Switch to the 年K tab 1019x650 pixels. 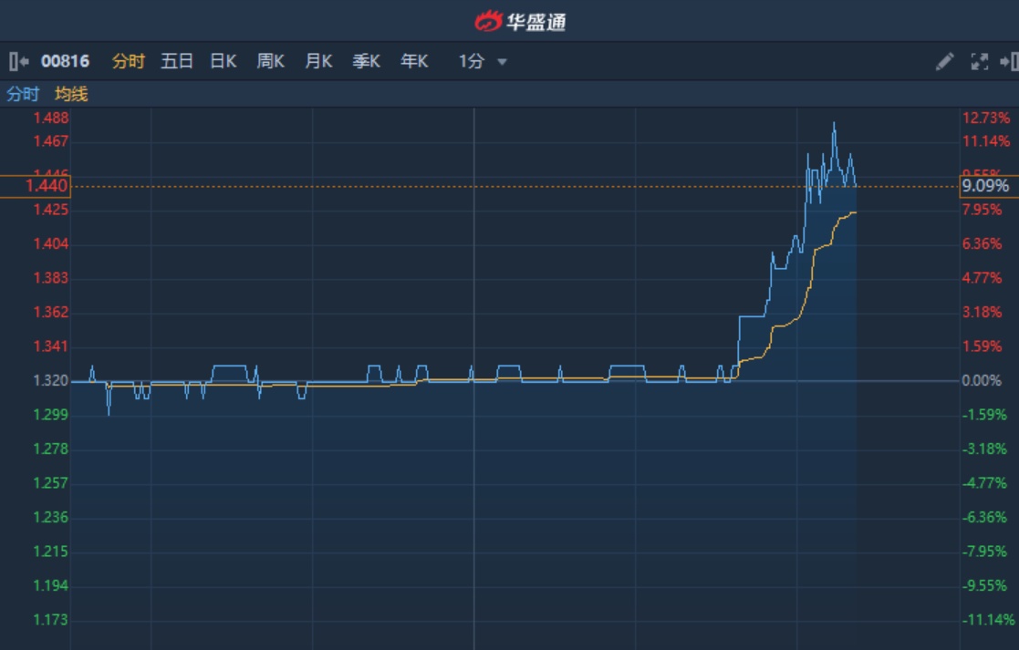click(x=414, y=62)
